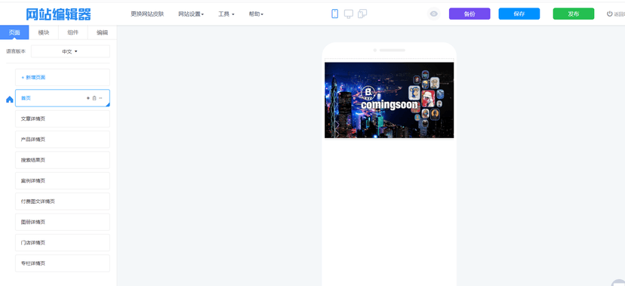Screen dimensions: 625x286
Task: Switch to desktop monitor preview icon
Action: coord(349,14)
